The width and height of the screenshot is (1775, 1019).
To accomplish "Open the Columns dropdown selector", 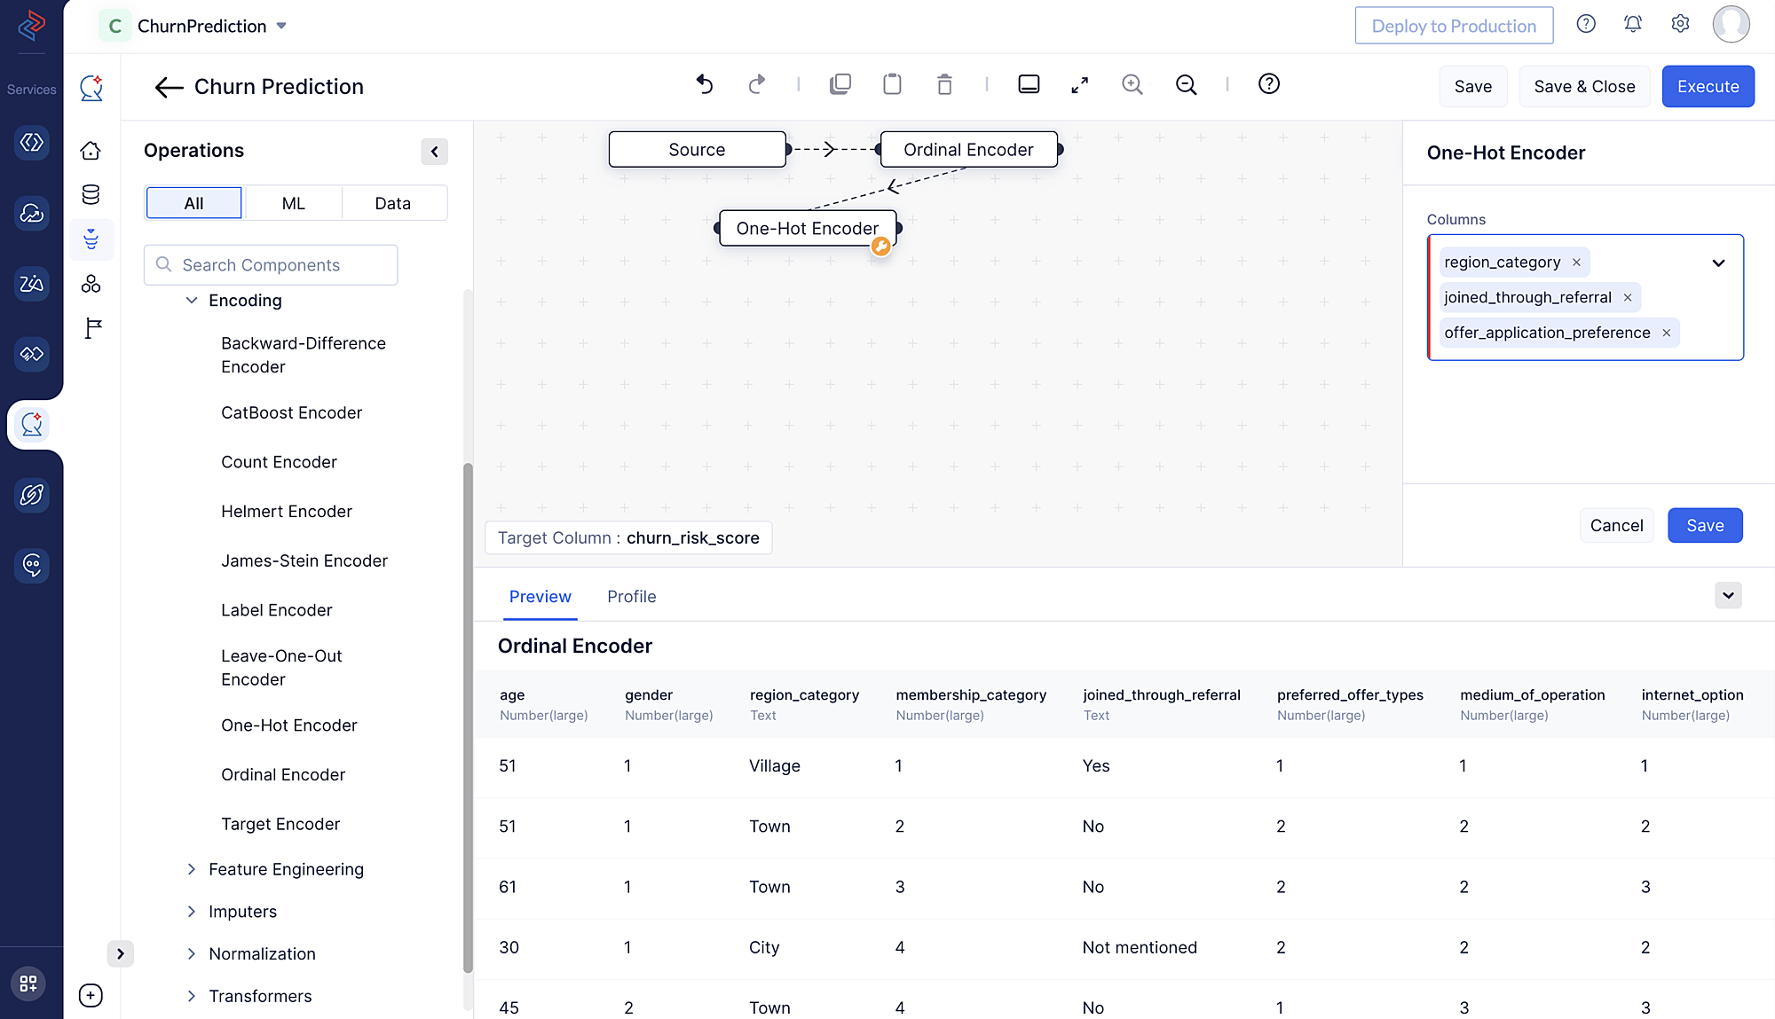I will tap(1717, 262).
